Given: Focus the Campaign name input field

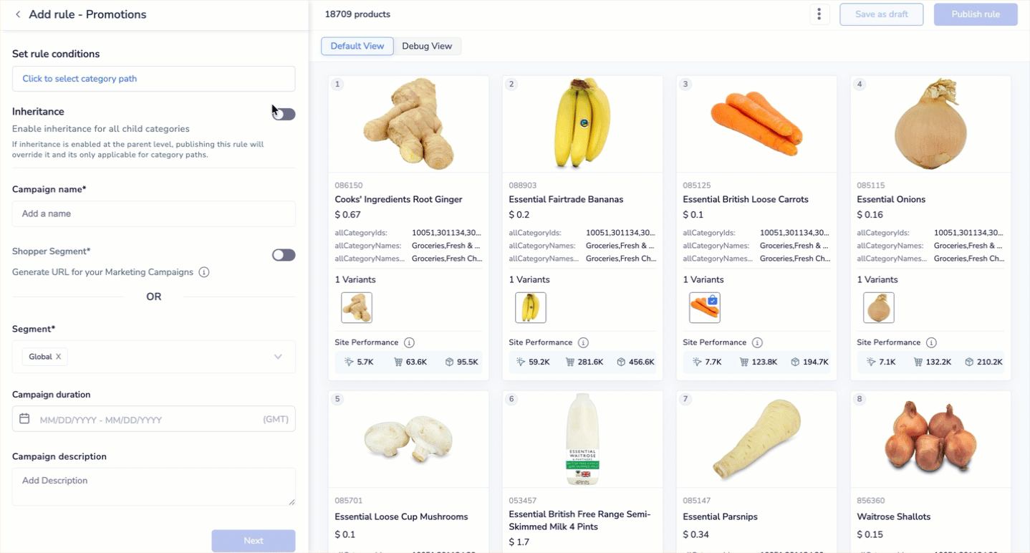Looking at the screenshot, I should tap(154, 213).
